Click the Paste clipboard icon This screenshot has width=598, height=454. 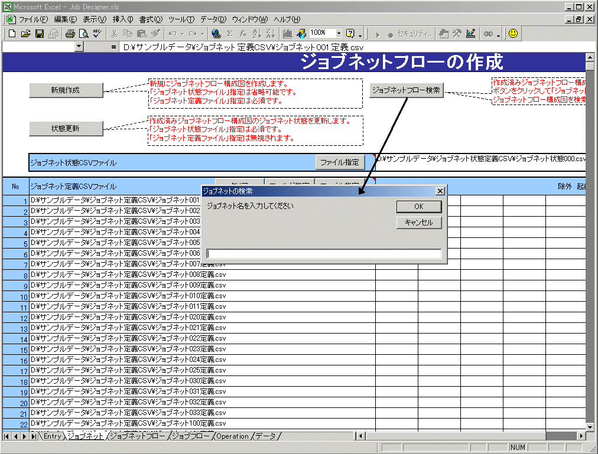coord(141,34)
